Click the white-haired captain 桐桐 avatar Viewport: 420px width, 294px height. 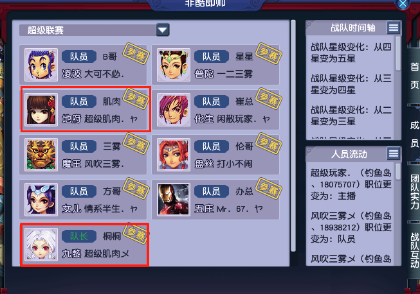pos(41,245)
